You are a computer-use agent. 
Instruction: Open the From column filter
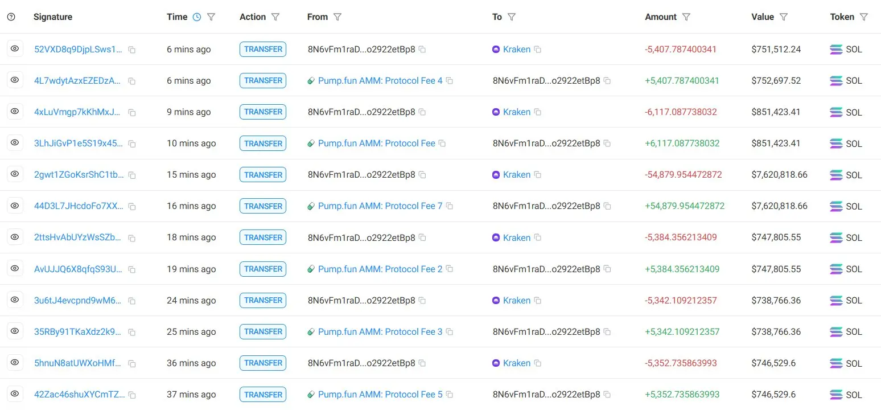337,17
